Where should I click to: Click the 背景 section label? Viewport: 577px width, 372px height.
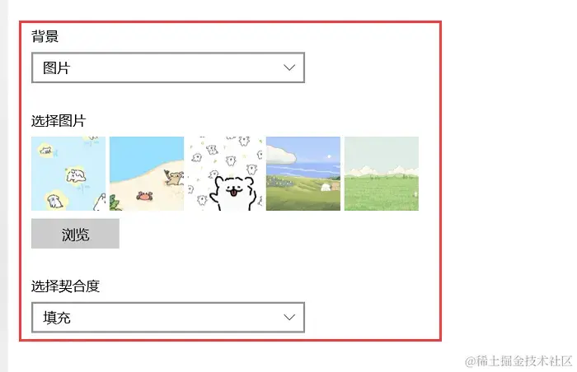point(45,36)
